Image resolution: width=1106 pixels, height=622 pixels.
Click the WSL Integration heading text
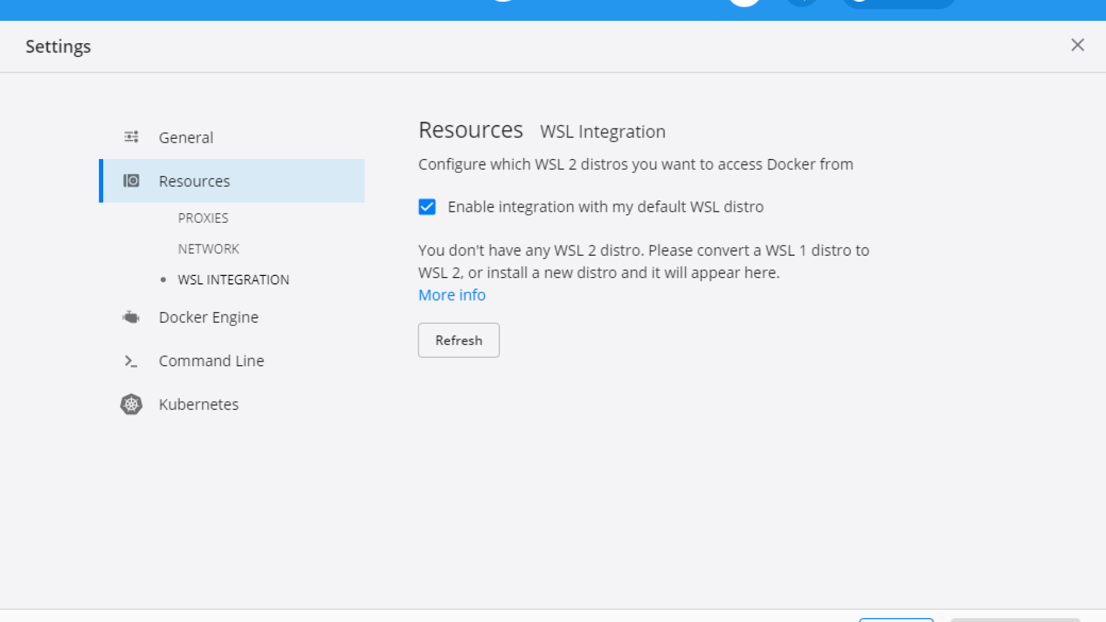click(603, 132)
